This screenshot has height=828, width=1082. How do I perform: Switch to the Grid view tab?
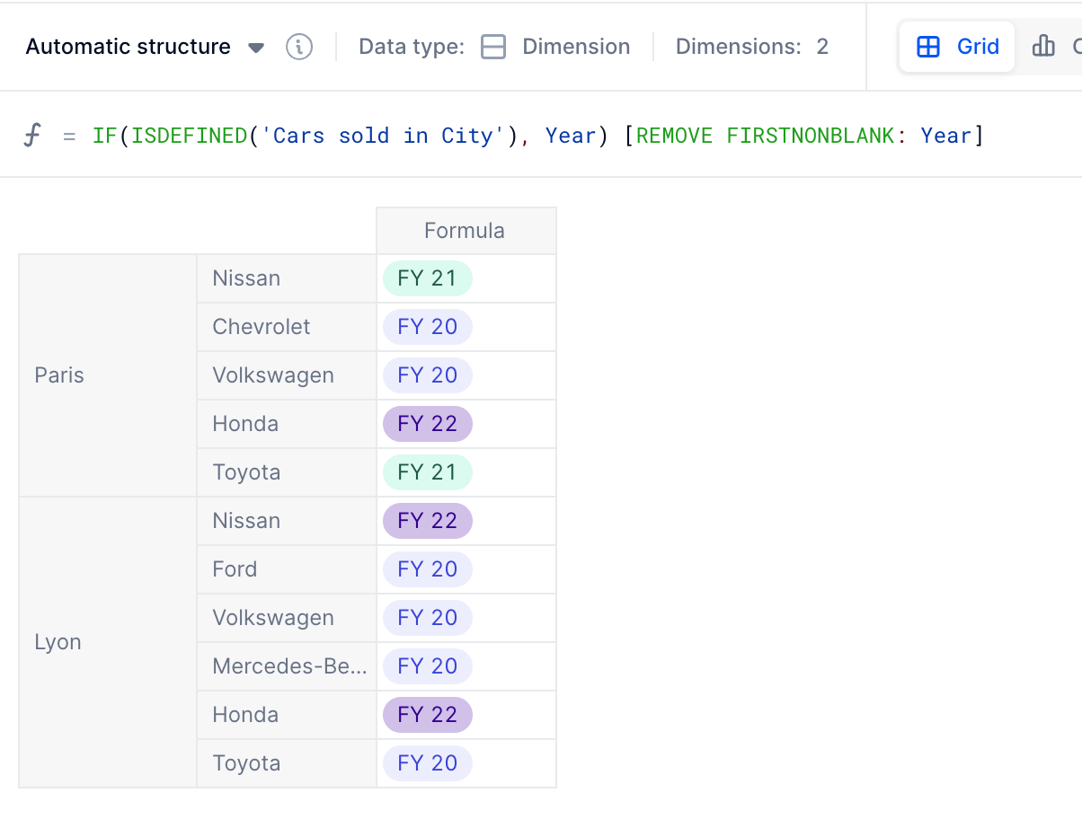coord(957,47)
